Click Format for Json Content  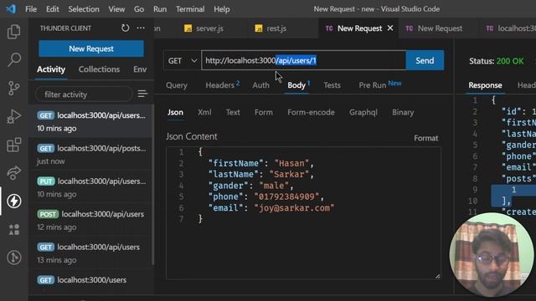click(x=426, y=138)
